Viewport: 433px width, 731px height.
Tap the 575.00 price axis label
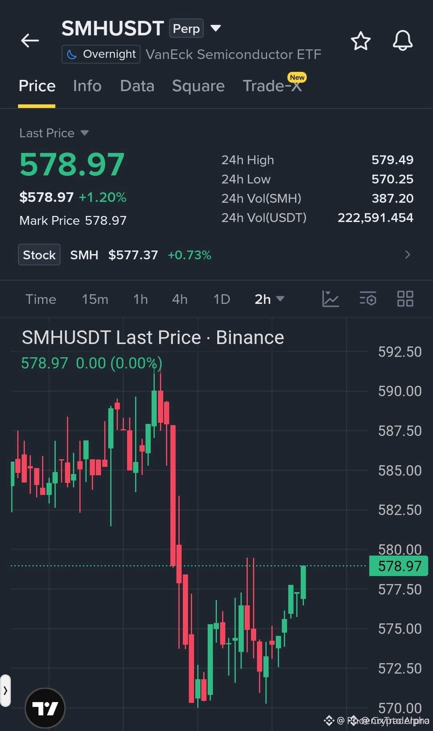[400, 629]
